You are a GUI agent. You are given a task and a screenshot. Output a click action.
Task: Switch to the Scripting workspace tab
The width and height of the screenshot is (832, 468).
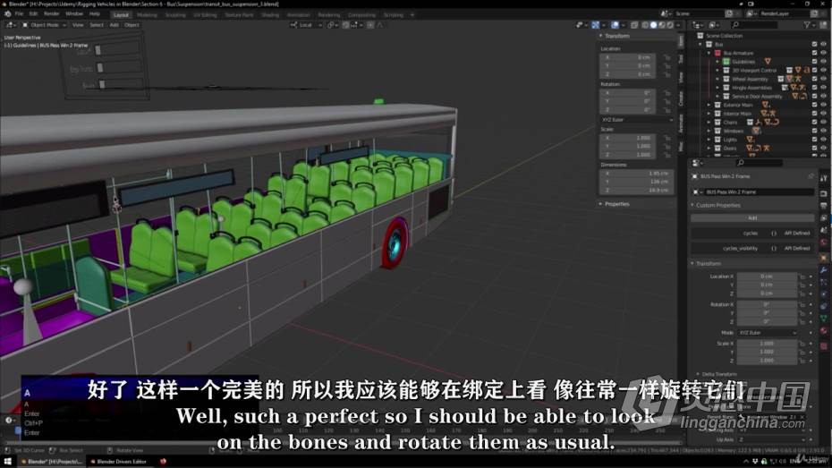393,15
